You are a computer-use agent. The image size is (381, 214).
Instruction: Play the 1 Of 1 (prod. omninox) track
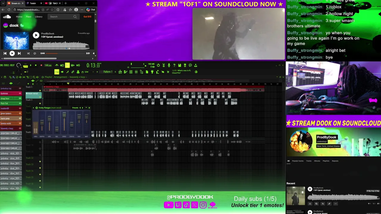(x=36, y=35)
